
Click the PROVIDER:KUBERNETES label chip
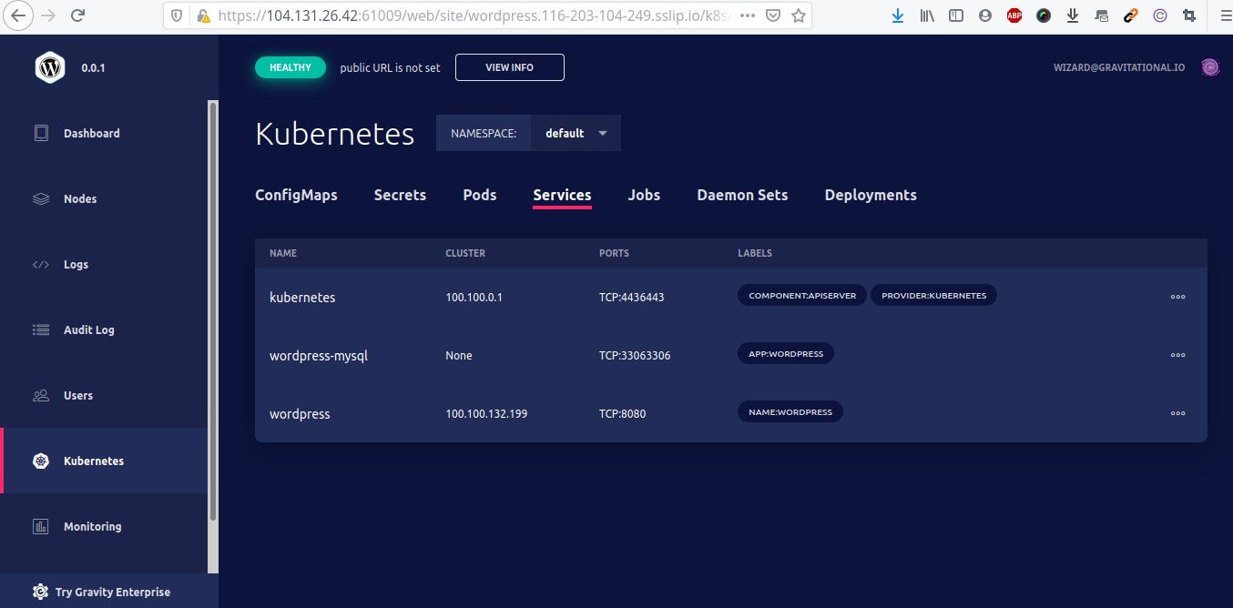click(x=933, y=296)
